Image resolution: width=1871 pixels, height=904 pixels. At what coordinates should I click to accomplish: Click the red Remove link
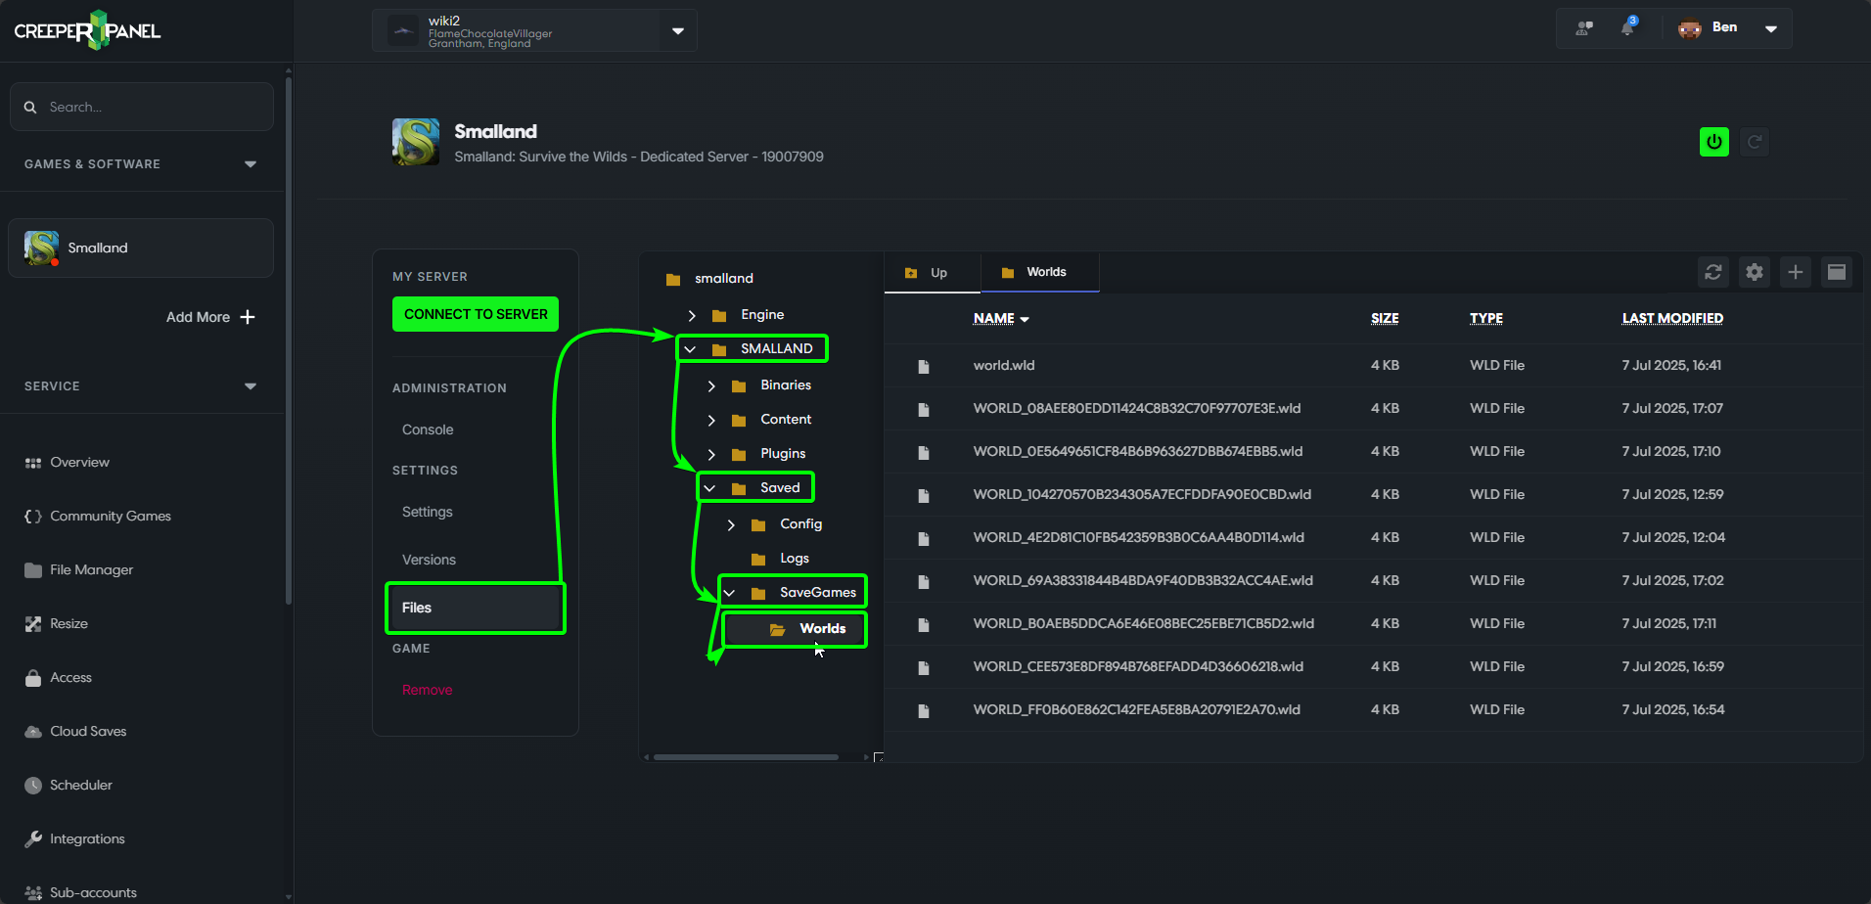428,690
